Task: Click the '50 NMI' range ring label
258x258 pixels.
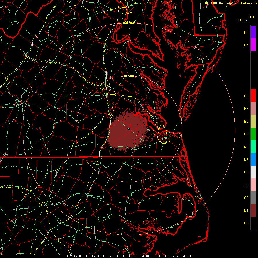Action: [x=129, y=76]
